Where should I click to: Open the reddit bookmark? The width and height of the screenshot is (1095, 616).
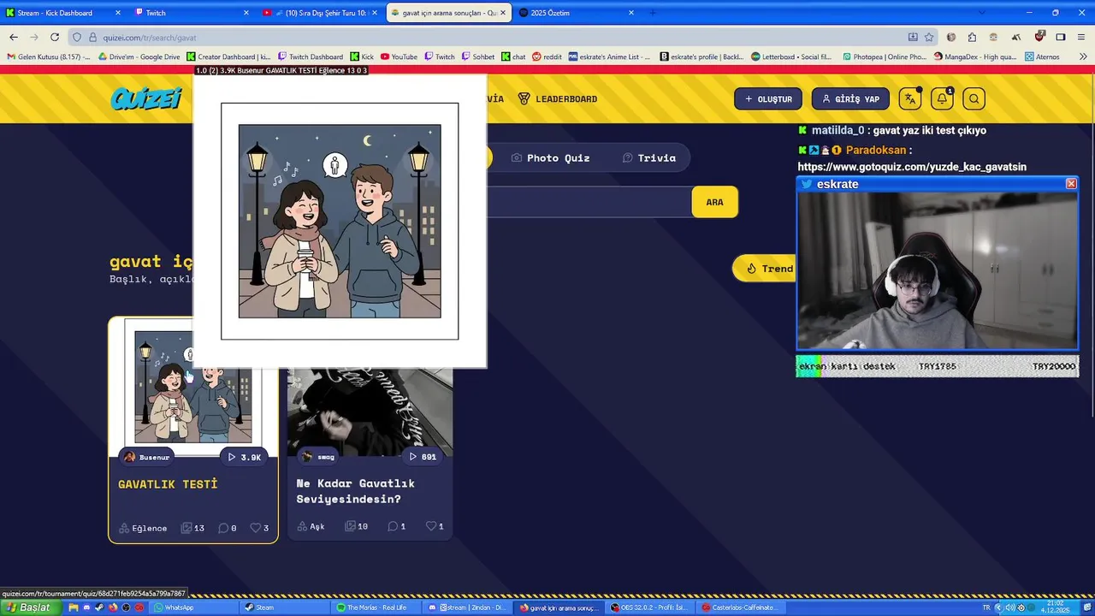click(547, 56)
